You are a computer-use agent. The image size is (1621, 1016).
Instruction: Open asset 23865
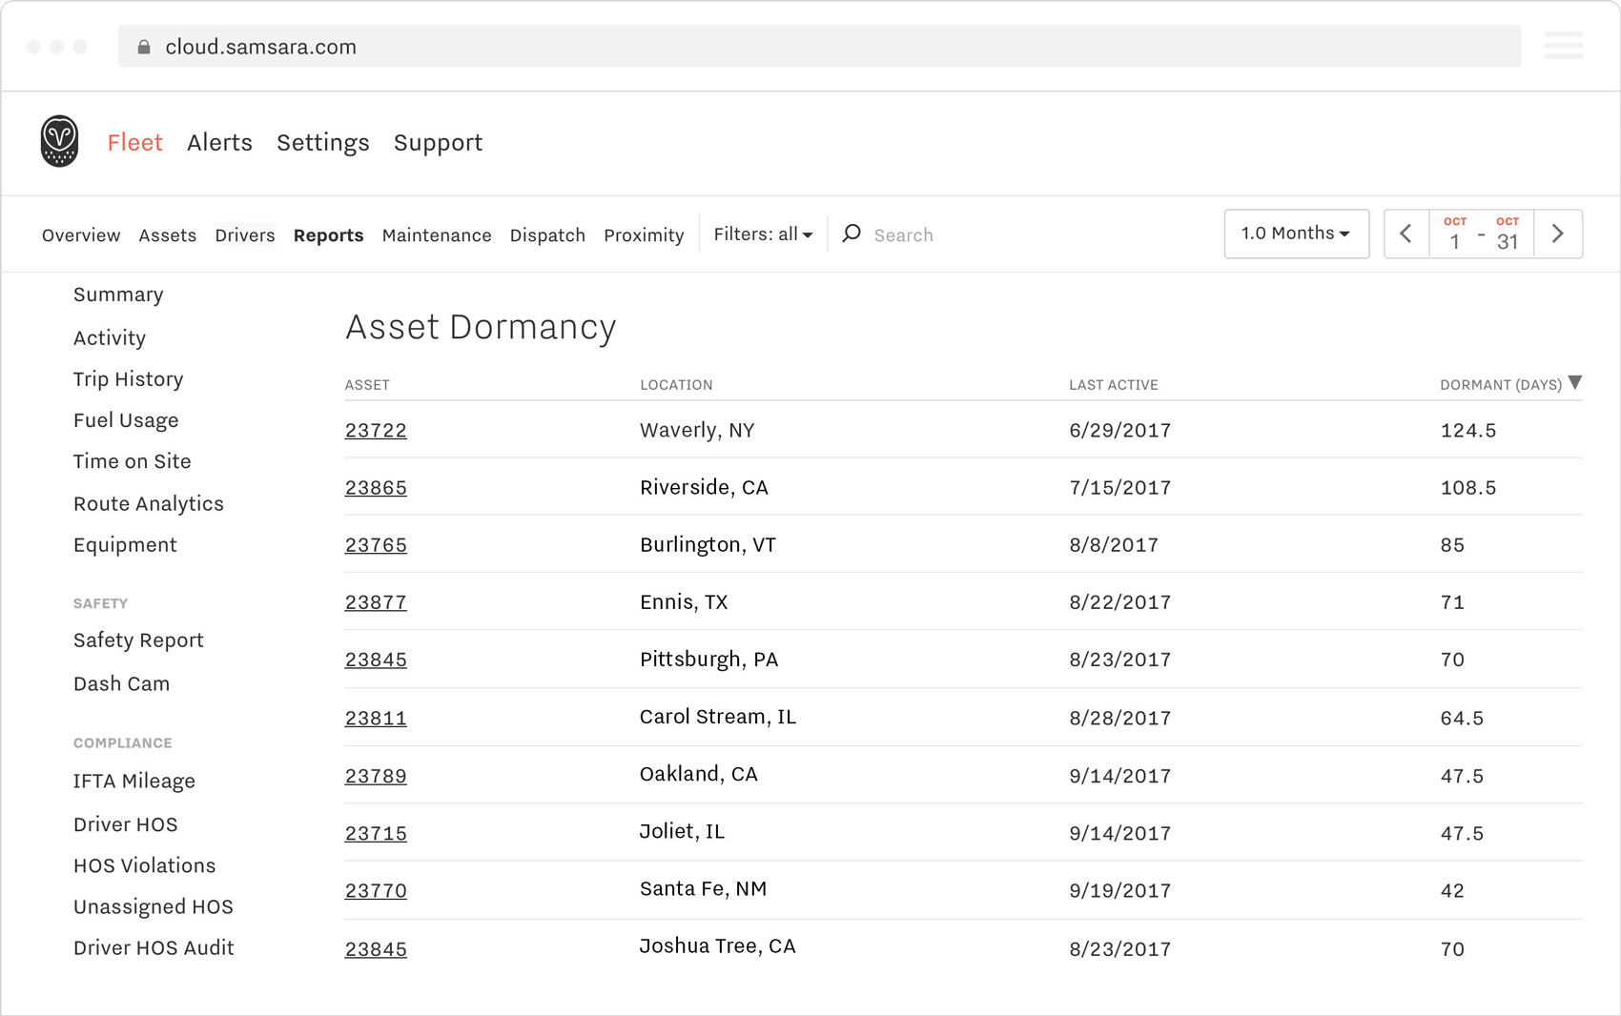click(x=376, y=488)
